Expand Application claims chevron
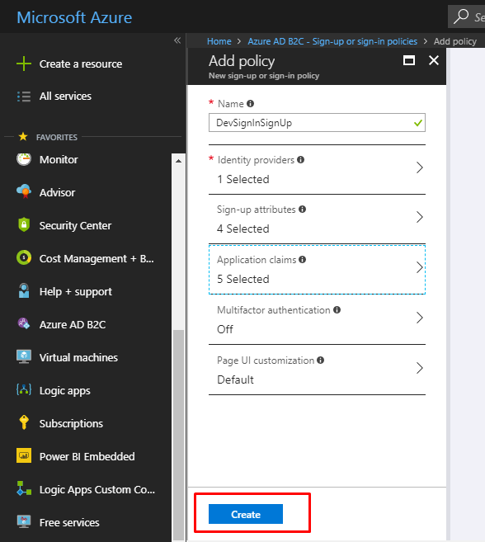The height and width of the screenshot is (542, 485). pyautogui.click(x=419, y=267)
